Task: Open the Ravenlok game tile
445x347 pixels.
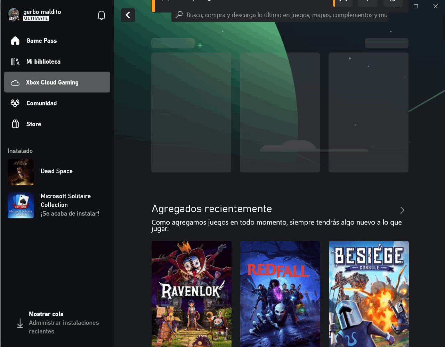Action: pyautogui.click(x=192, y=294)
